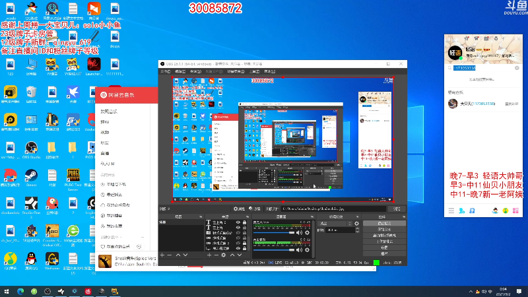Remove the selected OBS source
The width and height of the screenshot is (528, 297).
tap(216, 255)
